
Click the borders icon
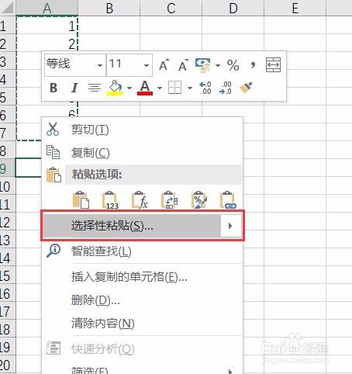pyautogui.click(x=175, y=88)
